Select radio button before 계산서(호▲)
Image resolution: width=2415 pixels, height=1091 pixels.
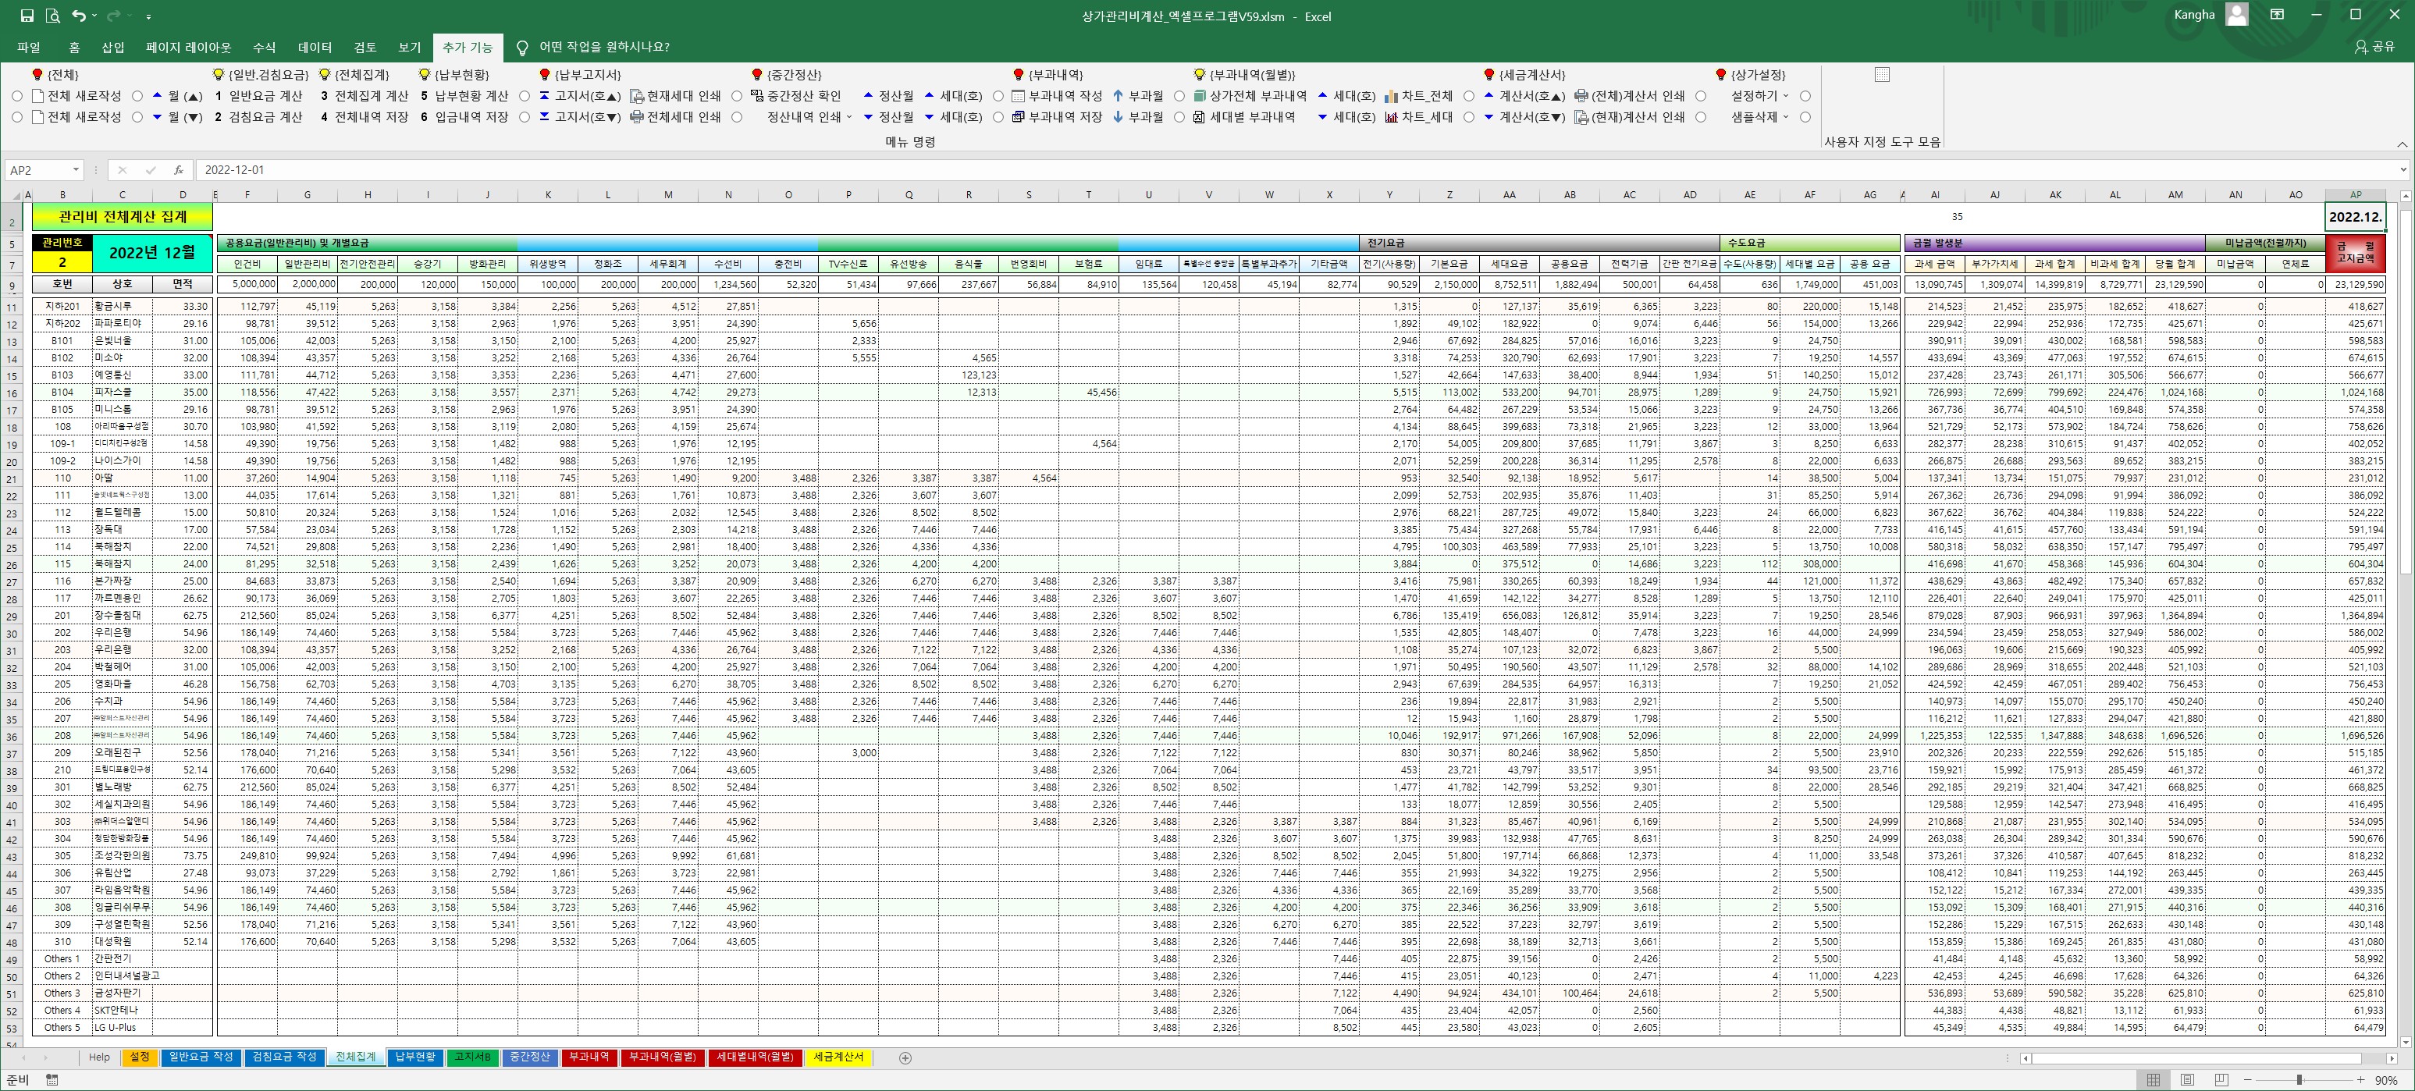(1469, 96)
